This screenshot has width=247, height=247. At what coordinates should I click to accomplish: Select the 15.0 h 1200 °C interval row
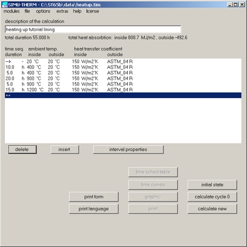(x=123, y=90)
